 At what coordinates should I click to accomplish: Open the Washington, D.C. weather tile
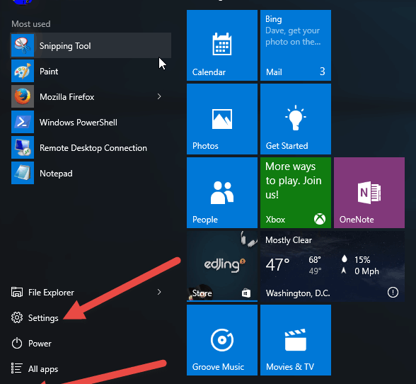click(x=333, y=266)
